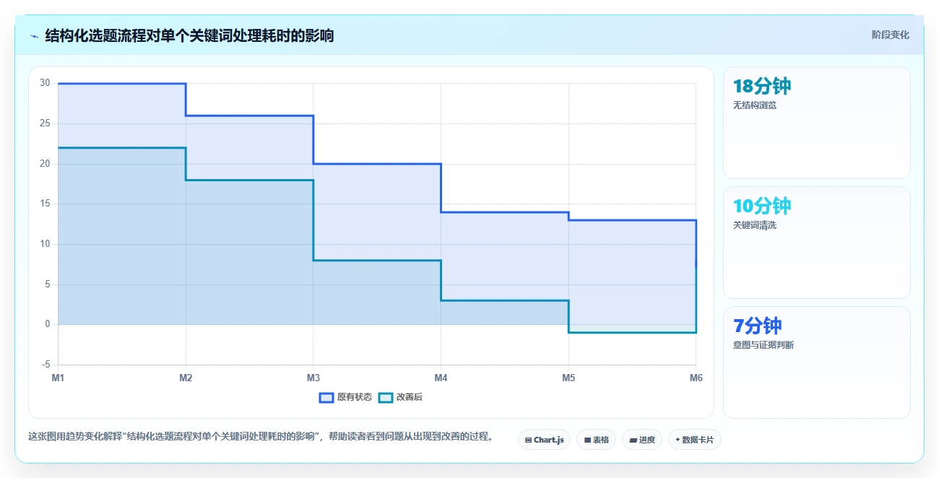Click the 15 y-axis tick label
The height and width of the screenshot is (478, 939).
tap(45, 204)
